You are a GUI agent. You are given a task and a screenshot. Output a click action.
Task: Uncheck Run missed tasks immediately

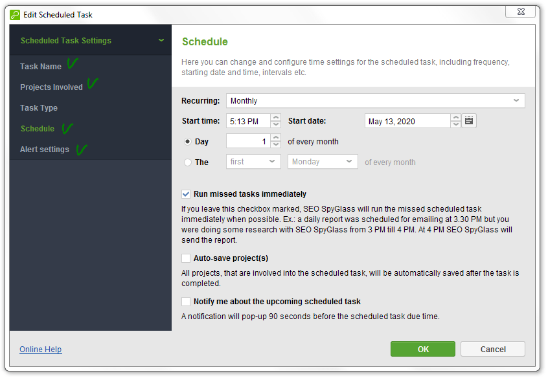[x=186, y=194]
